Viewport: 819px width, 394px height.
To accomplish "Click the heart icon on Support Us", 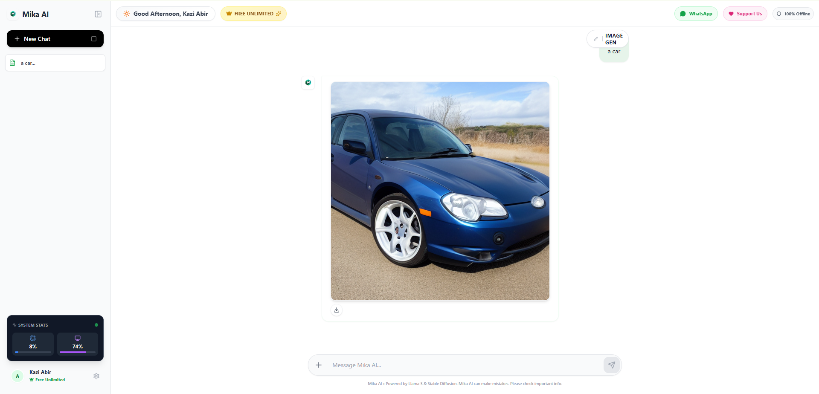I will pos(731,14).
